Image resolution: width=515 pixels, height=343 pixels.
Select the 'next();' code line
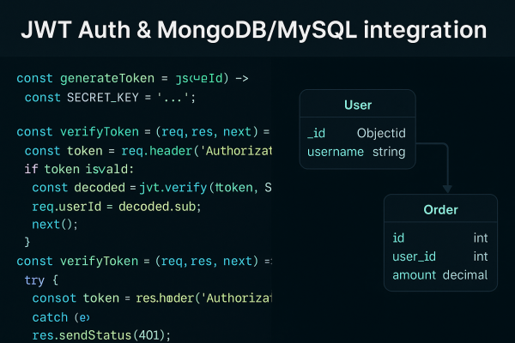coord(55,225)
